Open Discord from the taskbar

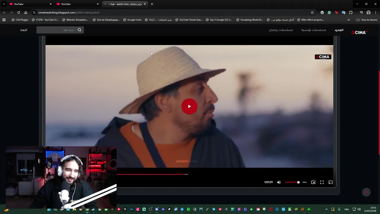click(x=157, y=209)
